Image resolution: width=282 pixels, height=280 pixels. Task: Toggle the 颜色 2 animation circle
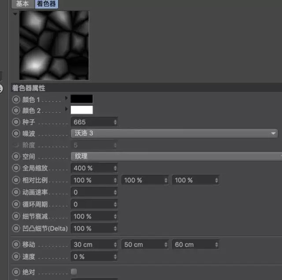16,111
